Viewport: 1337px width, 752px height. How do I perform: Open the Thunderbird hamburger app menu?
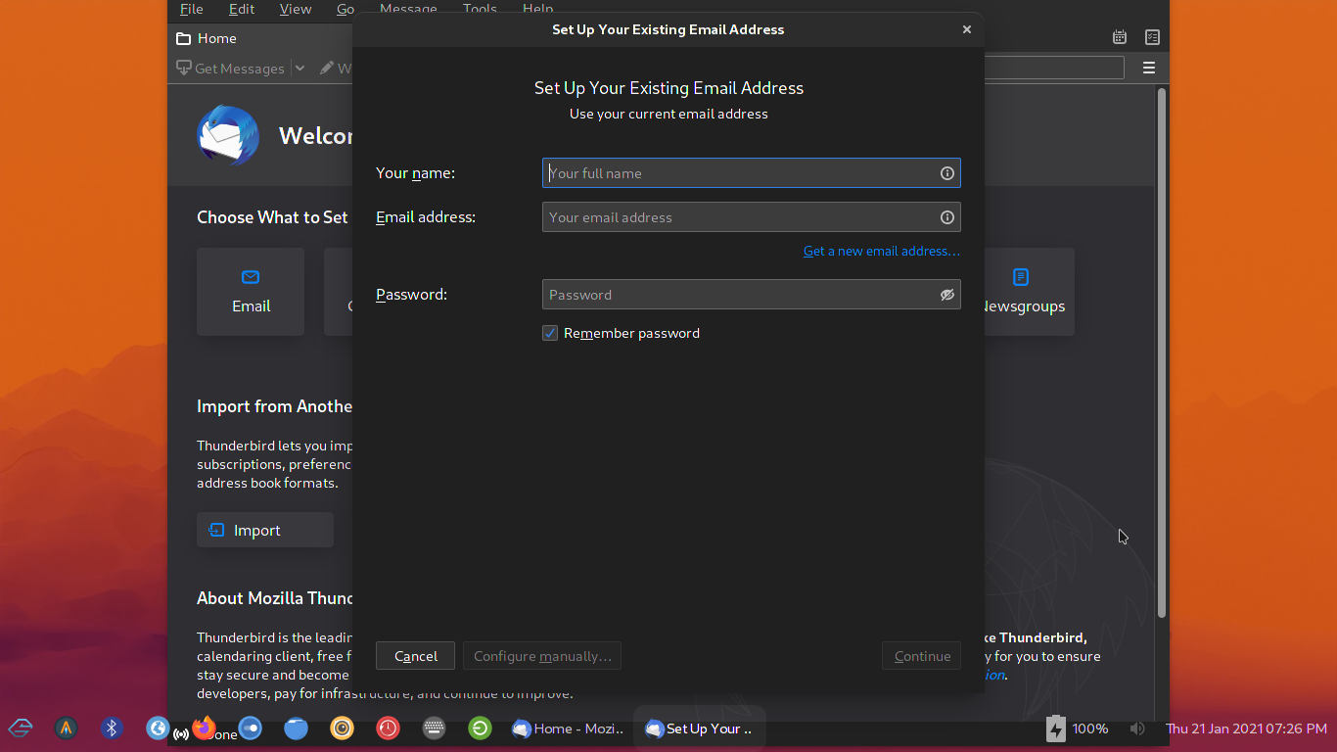1149,68
